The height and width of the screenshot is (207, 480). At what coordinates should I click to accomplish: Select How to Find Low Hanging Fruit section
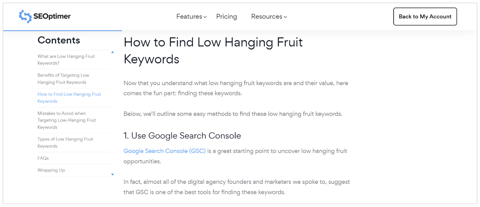click(x=69, y=98)
